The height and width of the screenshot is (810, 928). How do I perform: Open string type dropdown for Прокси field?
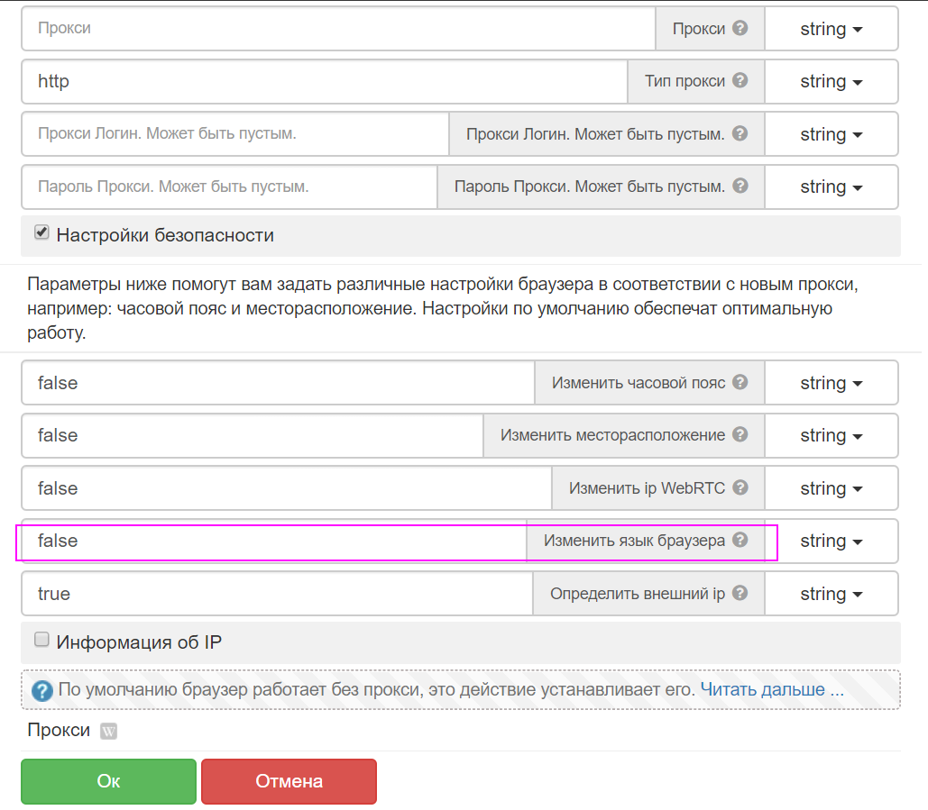pos(831,29)
